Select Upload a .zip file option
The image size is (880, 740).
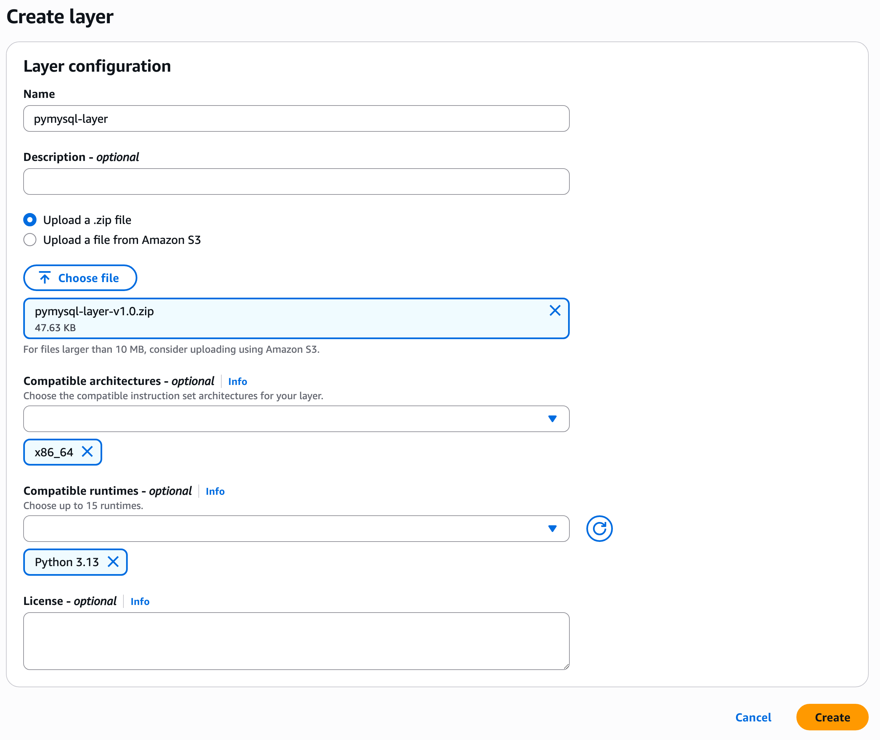click(x=30, y=220)
